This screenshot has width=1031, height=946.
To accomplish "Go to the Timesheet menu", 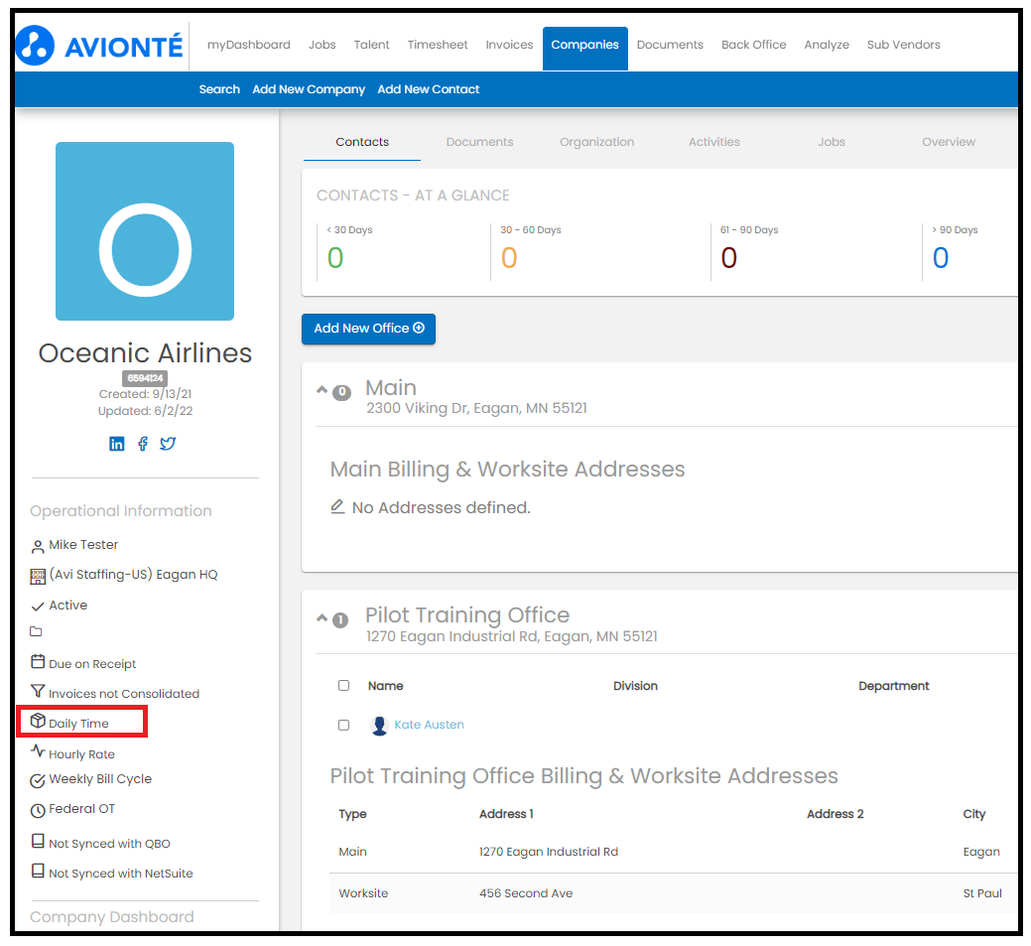I will [438, 45].
